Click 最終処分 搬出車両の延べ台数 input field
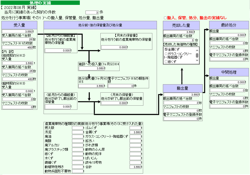This screenshot has height=175, width=250. (228, 43)
